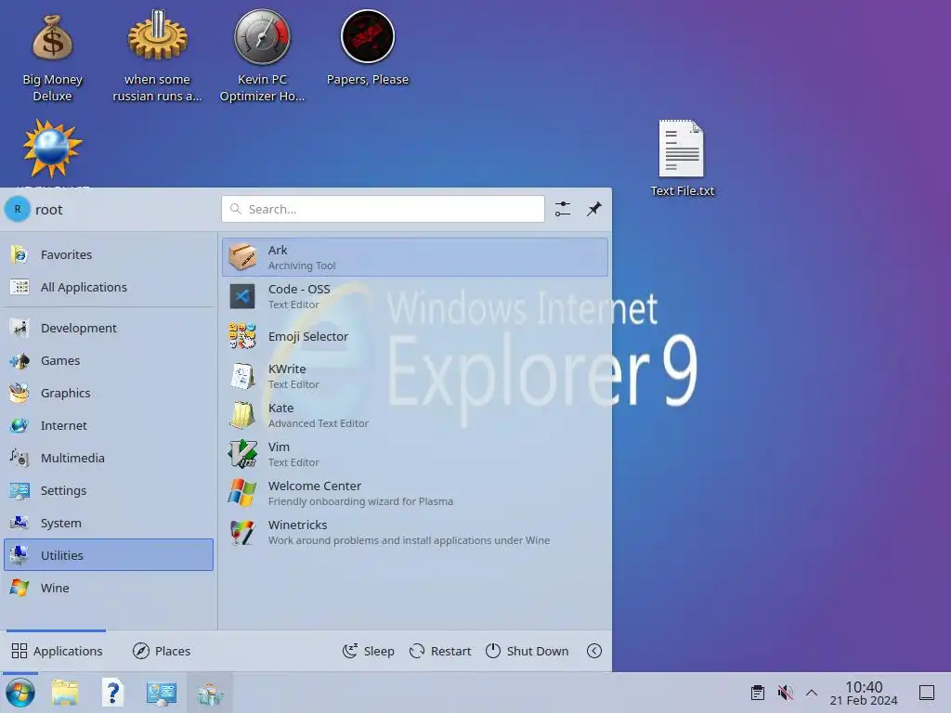Open the system settings monitor taskbar icon

click(x=162, y=693)
